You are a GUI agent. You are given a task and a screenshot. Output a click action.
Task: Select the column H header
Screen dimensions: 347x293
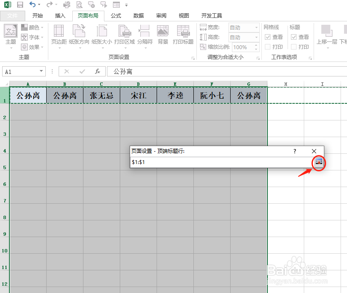coord(286,84)
